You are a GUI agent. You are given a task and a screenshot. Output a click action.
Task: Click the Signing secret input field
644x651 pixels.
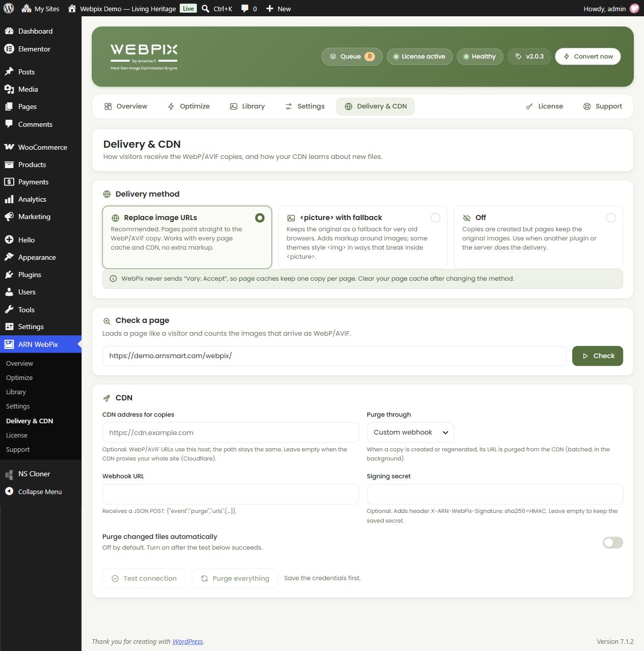pos(495,494)
